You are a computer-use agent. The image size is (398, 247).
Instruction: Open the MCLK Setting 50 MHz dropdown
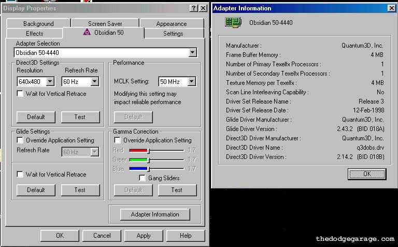pos(192,82)
